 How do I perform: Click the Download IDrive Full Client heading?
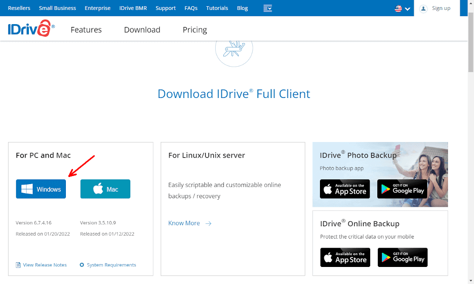coord(234,94)
